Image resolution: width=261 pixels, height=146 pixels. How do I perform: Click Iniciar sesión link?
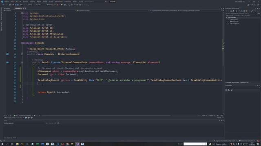coord(239,2)
